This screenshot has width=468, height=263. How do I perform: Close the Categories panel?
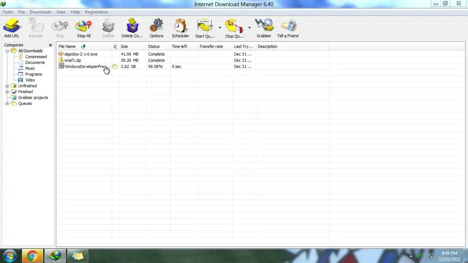pos(50,45)
